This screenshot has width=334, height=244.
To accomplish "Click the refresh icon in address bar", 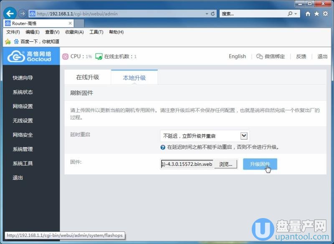I will (x=213, y=14).
